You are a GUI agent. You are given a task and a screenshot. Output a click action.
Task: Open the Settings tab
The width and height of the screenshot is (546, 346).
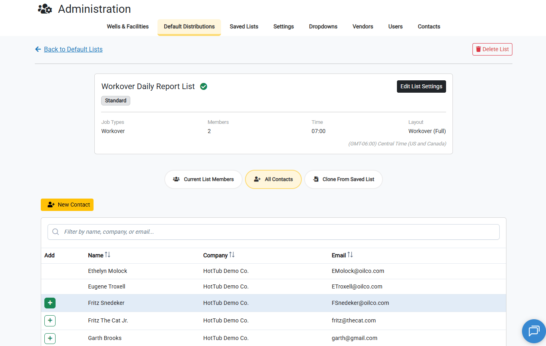pos(283,27)
